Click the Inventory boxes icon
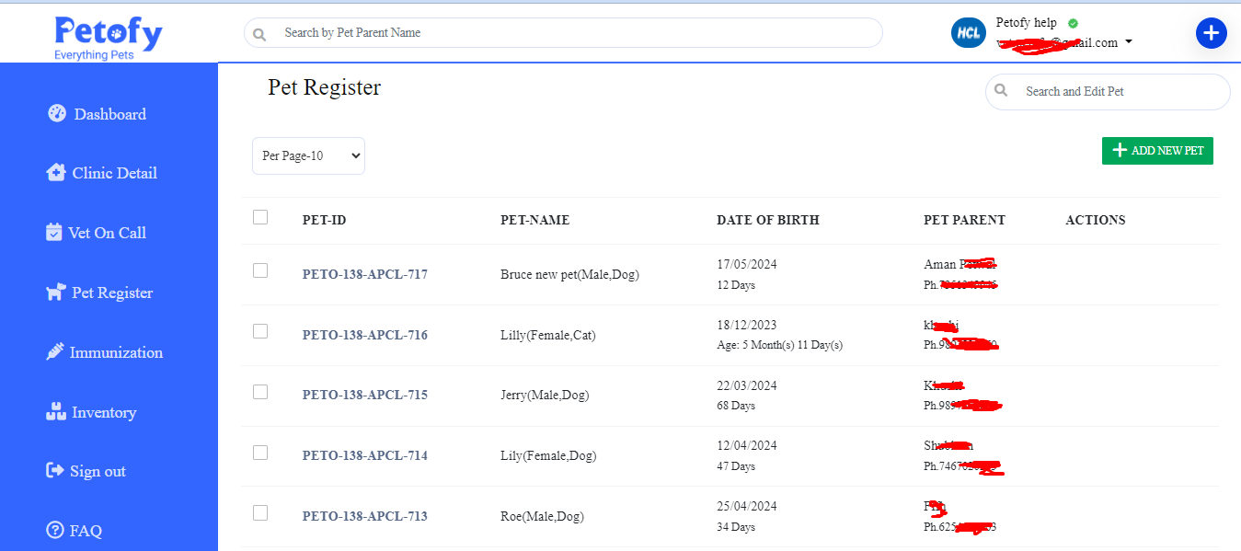The width and height of the screenshot is (1241, 551). 55,412
